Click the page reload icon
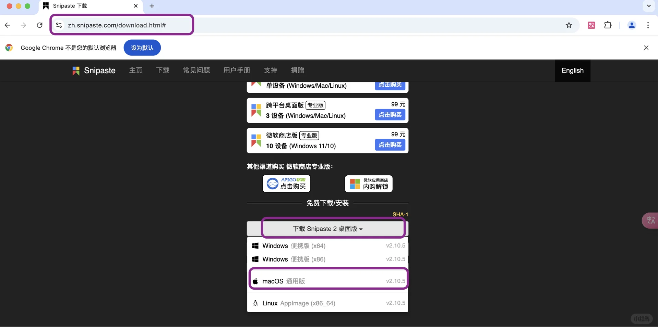 coord(39,25)
